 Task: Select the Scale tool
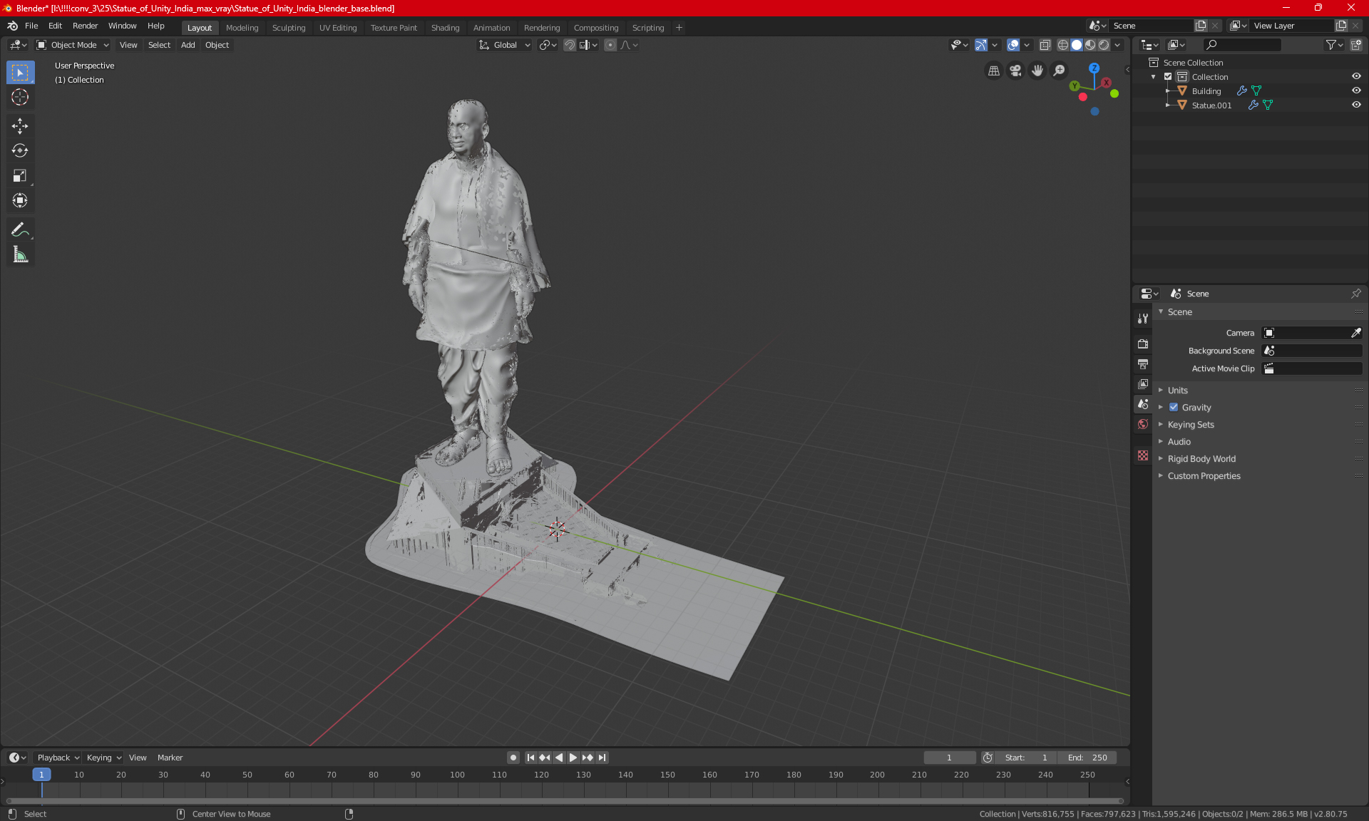(x=20, y=176)
